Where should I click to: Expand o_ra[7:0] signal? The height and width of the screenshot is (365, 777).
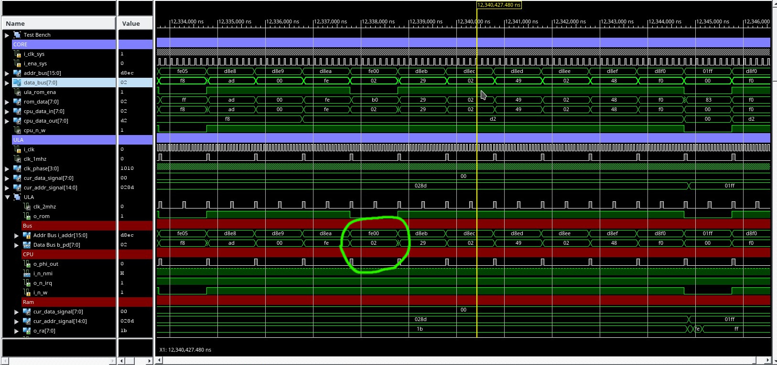[16, 331]
